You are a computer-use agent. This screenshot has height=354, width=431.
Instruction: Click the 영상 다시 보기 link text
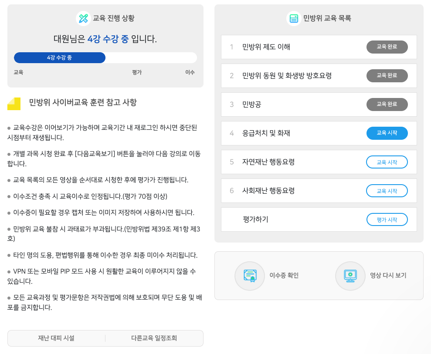coord(388,276)
